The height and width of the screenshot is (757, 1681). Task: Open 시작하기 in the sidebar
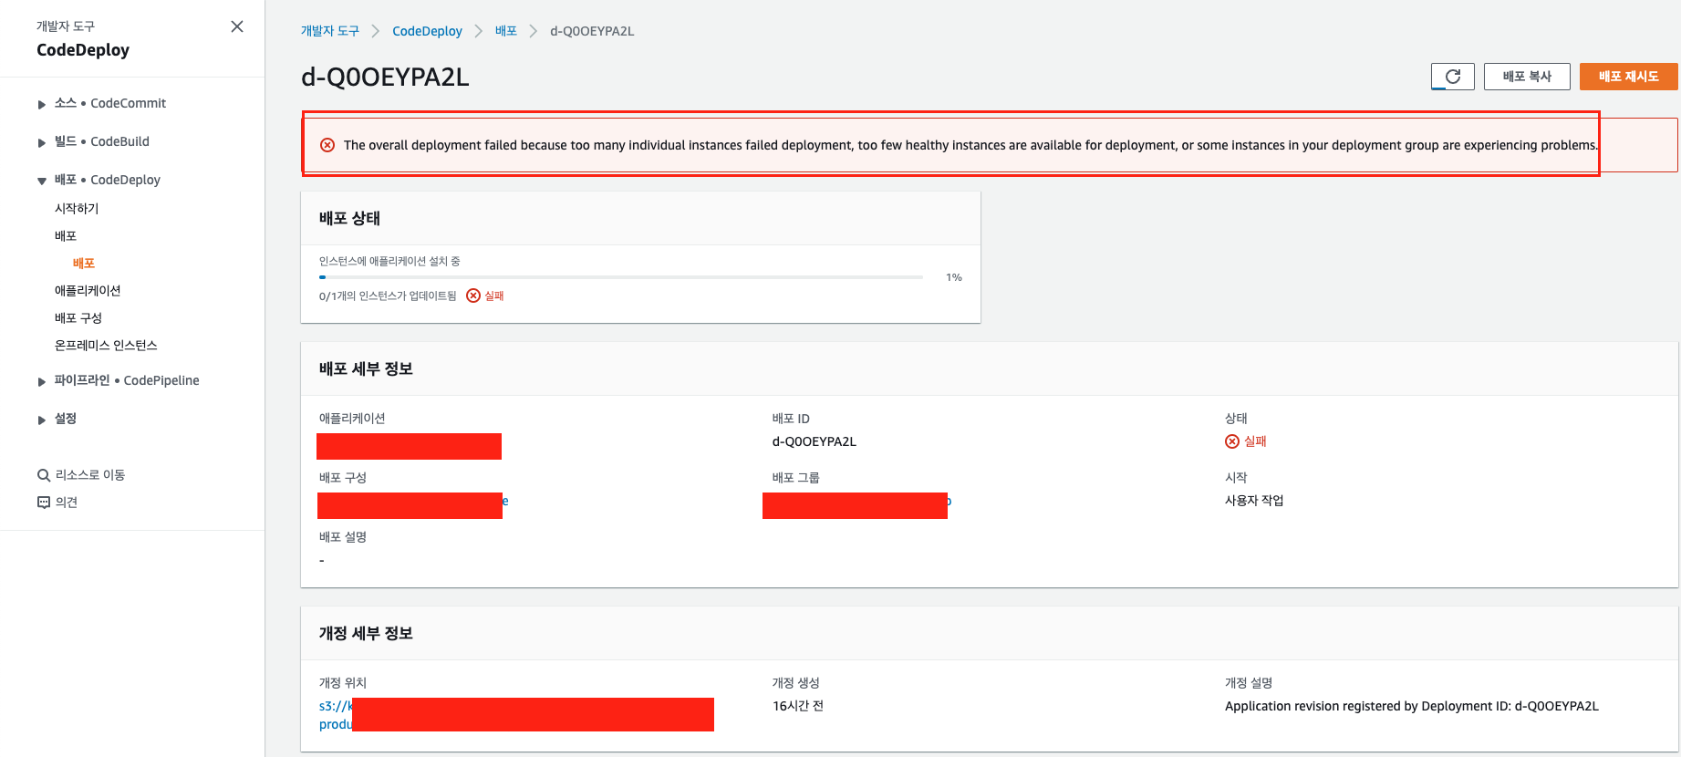77,209
